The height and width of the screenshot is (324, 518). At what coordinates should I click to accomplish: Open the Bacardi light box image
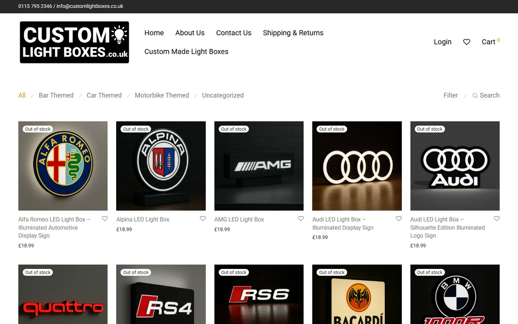tap(357, 294)
